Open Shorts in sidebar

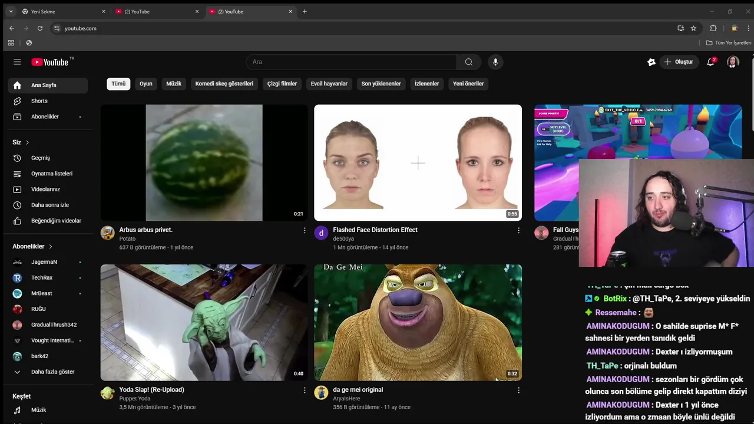(x=48, y=101)
